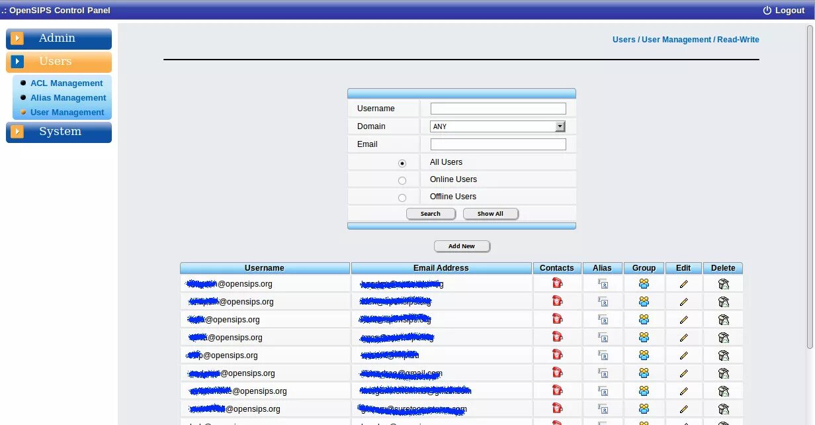Open the Users menu section

coord(59,62)
